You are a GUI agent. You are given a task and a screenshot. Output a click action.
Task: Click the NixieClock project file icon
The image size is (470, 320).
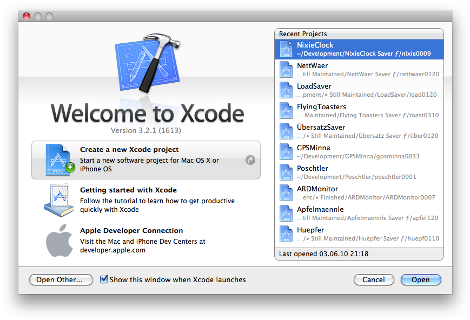[x=286, y=49]
